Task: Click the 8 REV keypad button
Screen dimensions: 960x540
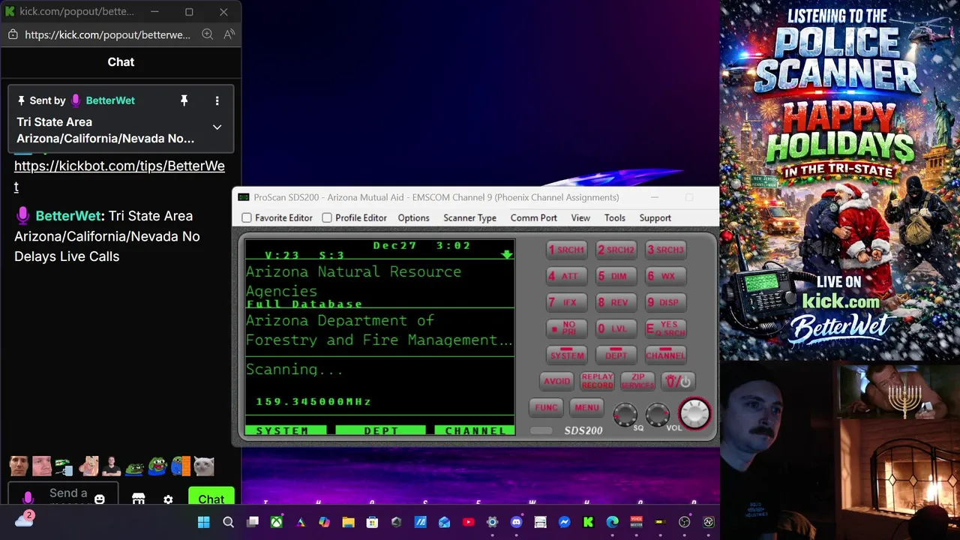Action: coord(616,302)
